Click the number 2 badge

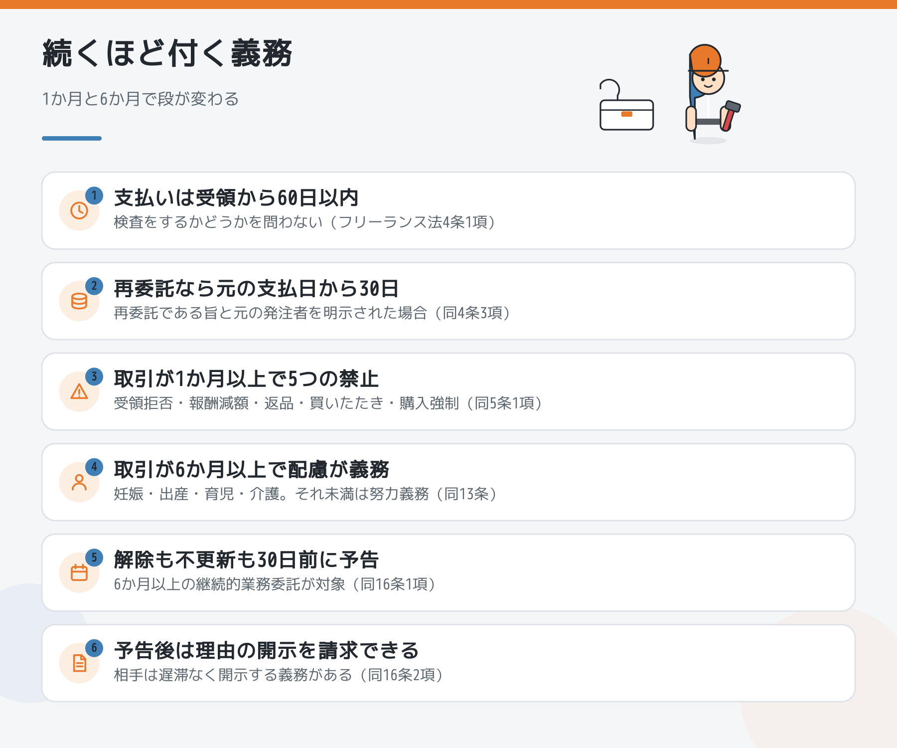coord(94,286)
